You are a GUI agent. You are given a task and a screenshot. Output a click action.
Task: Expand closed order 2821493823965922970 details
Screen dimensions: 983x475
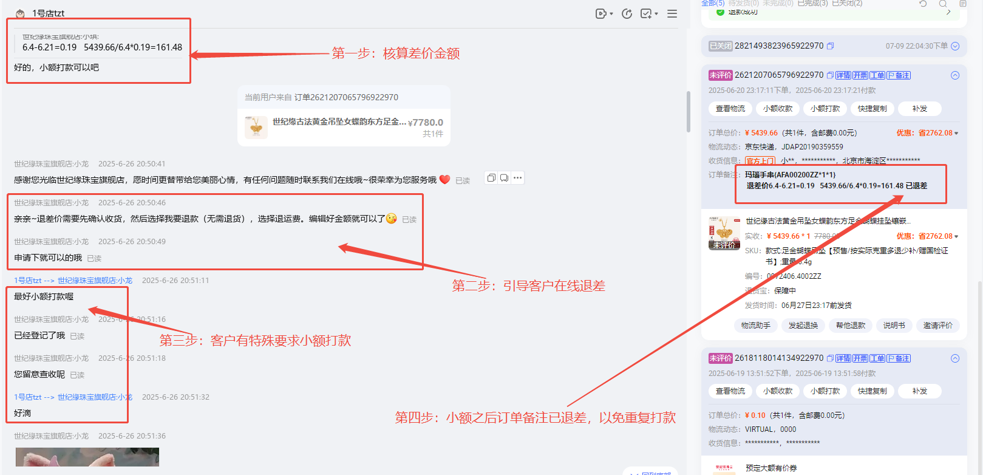point(955,46)
